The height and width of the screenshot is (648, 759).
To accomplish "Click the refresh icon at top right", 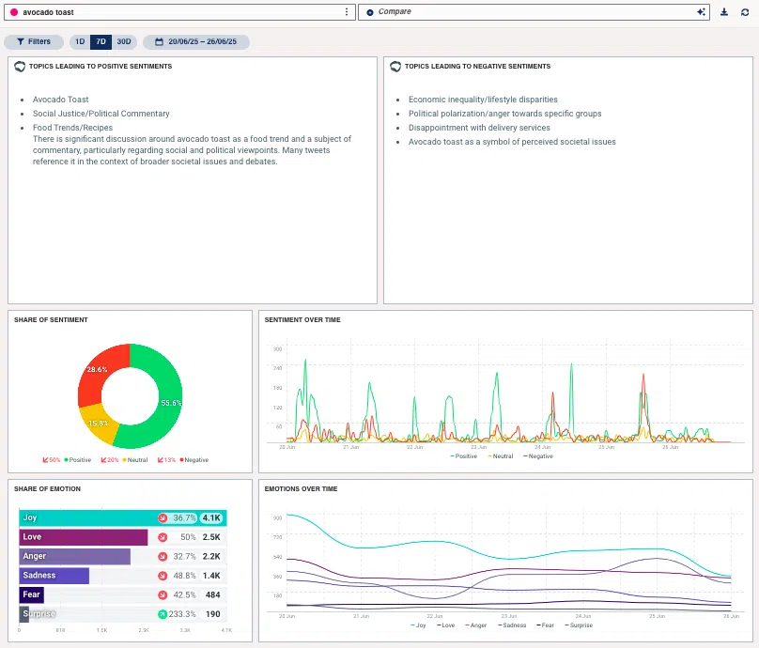I will tap(746, 11).
